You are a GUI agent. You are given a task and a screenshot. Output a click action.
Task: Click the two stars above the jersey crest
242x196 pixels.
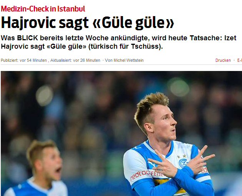click(x=182, y=156)
